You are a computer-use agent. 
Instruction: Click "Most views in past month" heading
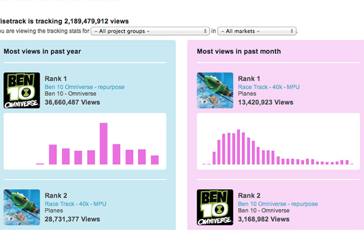[x=239, y=52]
